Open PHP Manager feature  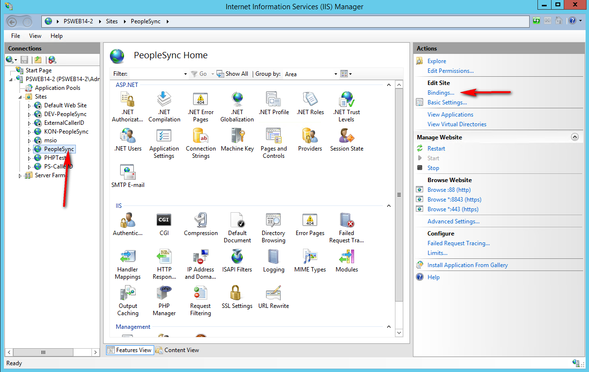[164, 301]
